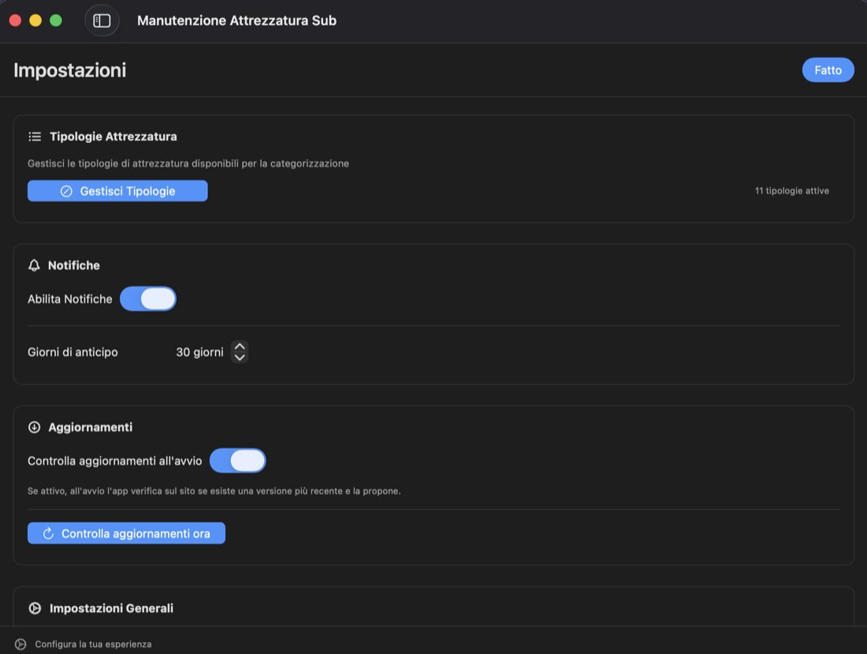Image resolution: width=867 pixels, height=654 pixels.
Task: Click the bell icon next to Notifiche
Action: (x=34, y=266)
